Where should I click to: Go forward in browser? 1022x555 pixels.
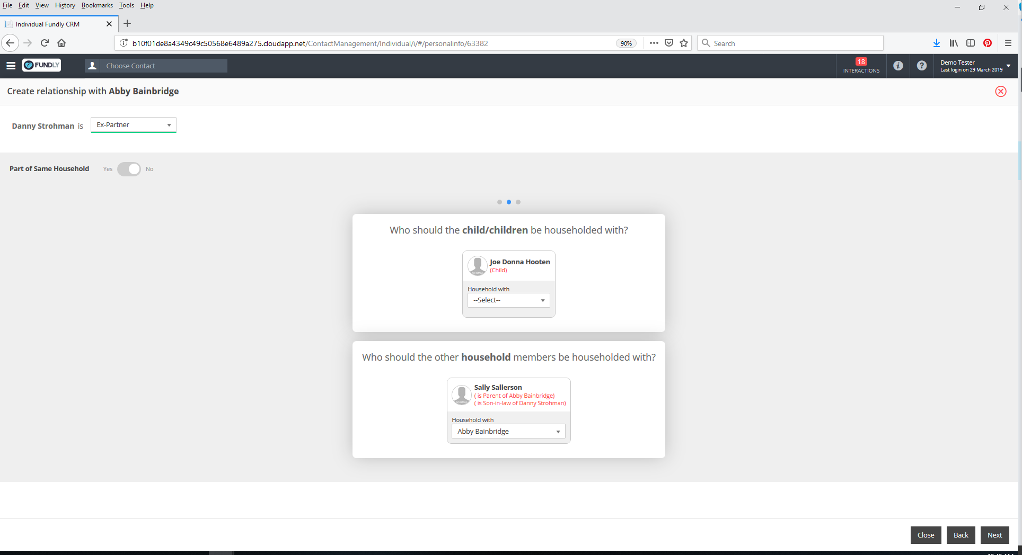tap(28, 43)
